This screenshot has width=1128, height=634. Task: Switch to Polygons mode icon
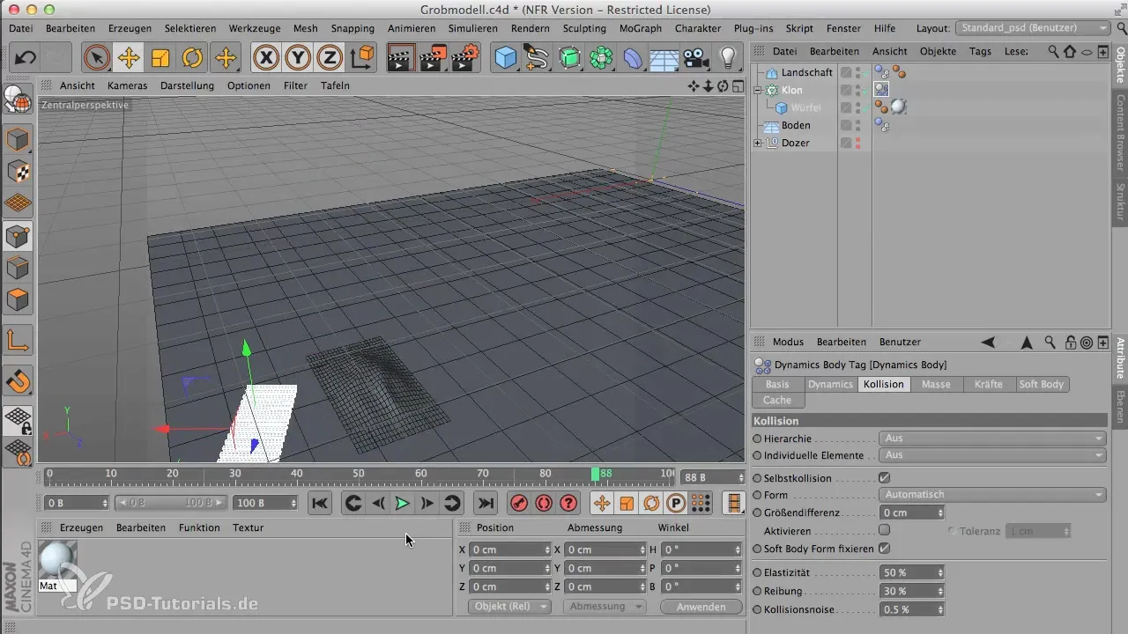[x=18, y=300]
